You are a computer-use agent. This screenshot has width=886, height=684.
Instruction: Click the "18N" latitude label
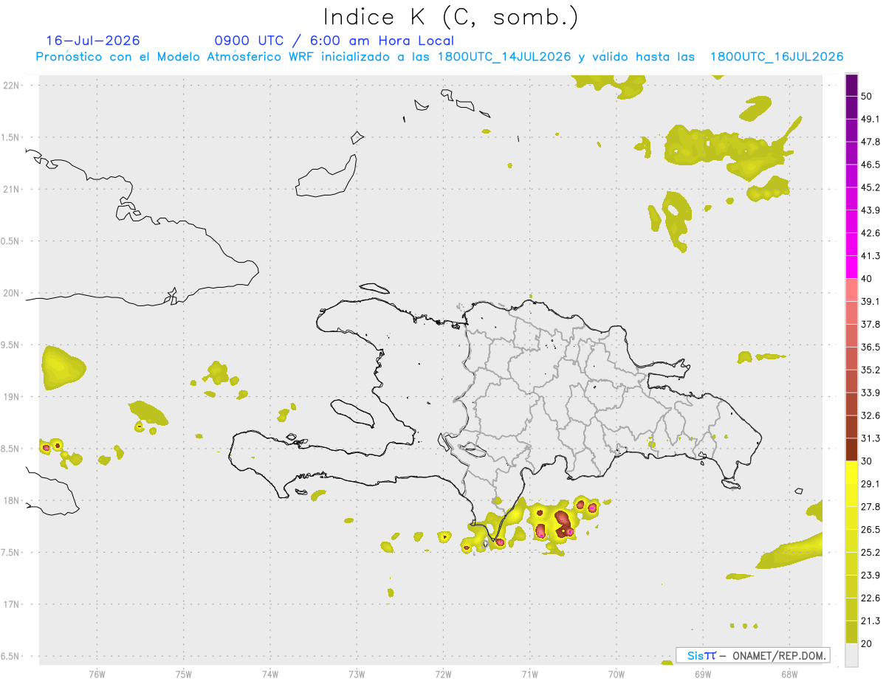click(13, 500)
